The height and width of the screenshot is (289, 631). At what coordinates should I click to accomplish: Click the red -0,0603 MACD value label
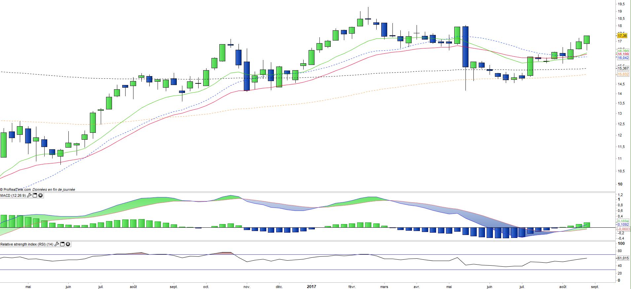[623, 229]
